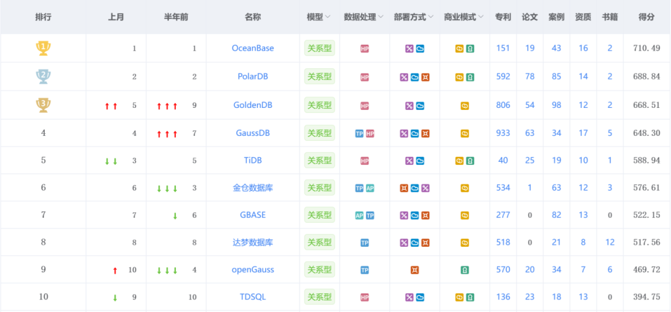Click openGauss's patent count 570
This screenshot has width=671, height=312.
pyautogui.click(x=503, y=270)
